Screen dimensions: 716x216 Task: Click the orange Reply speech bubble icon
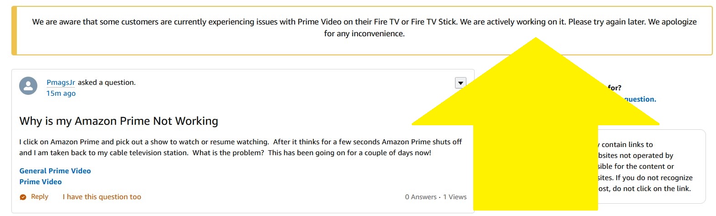(x=23, y=197)
